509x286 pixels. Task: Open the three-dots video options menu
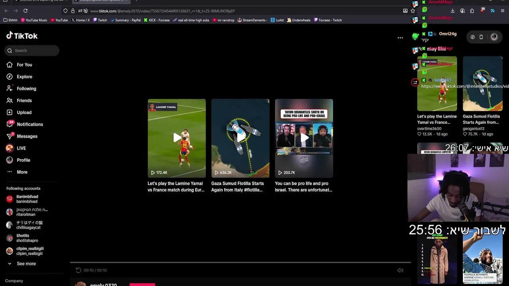coord(400,38)
